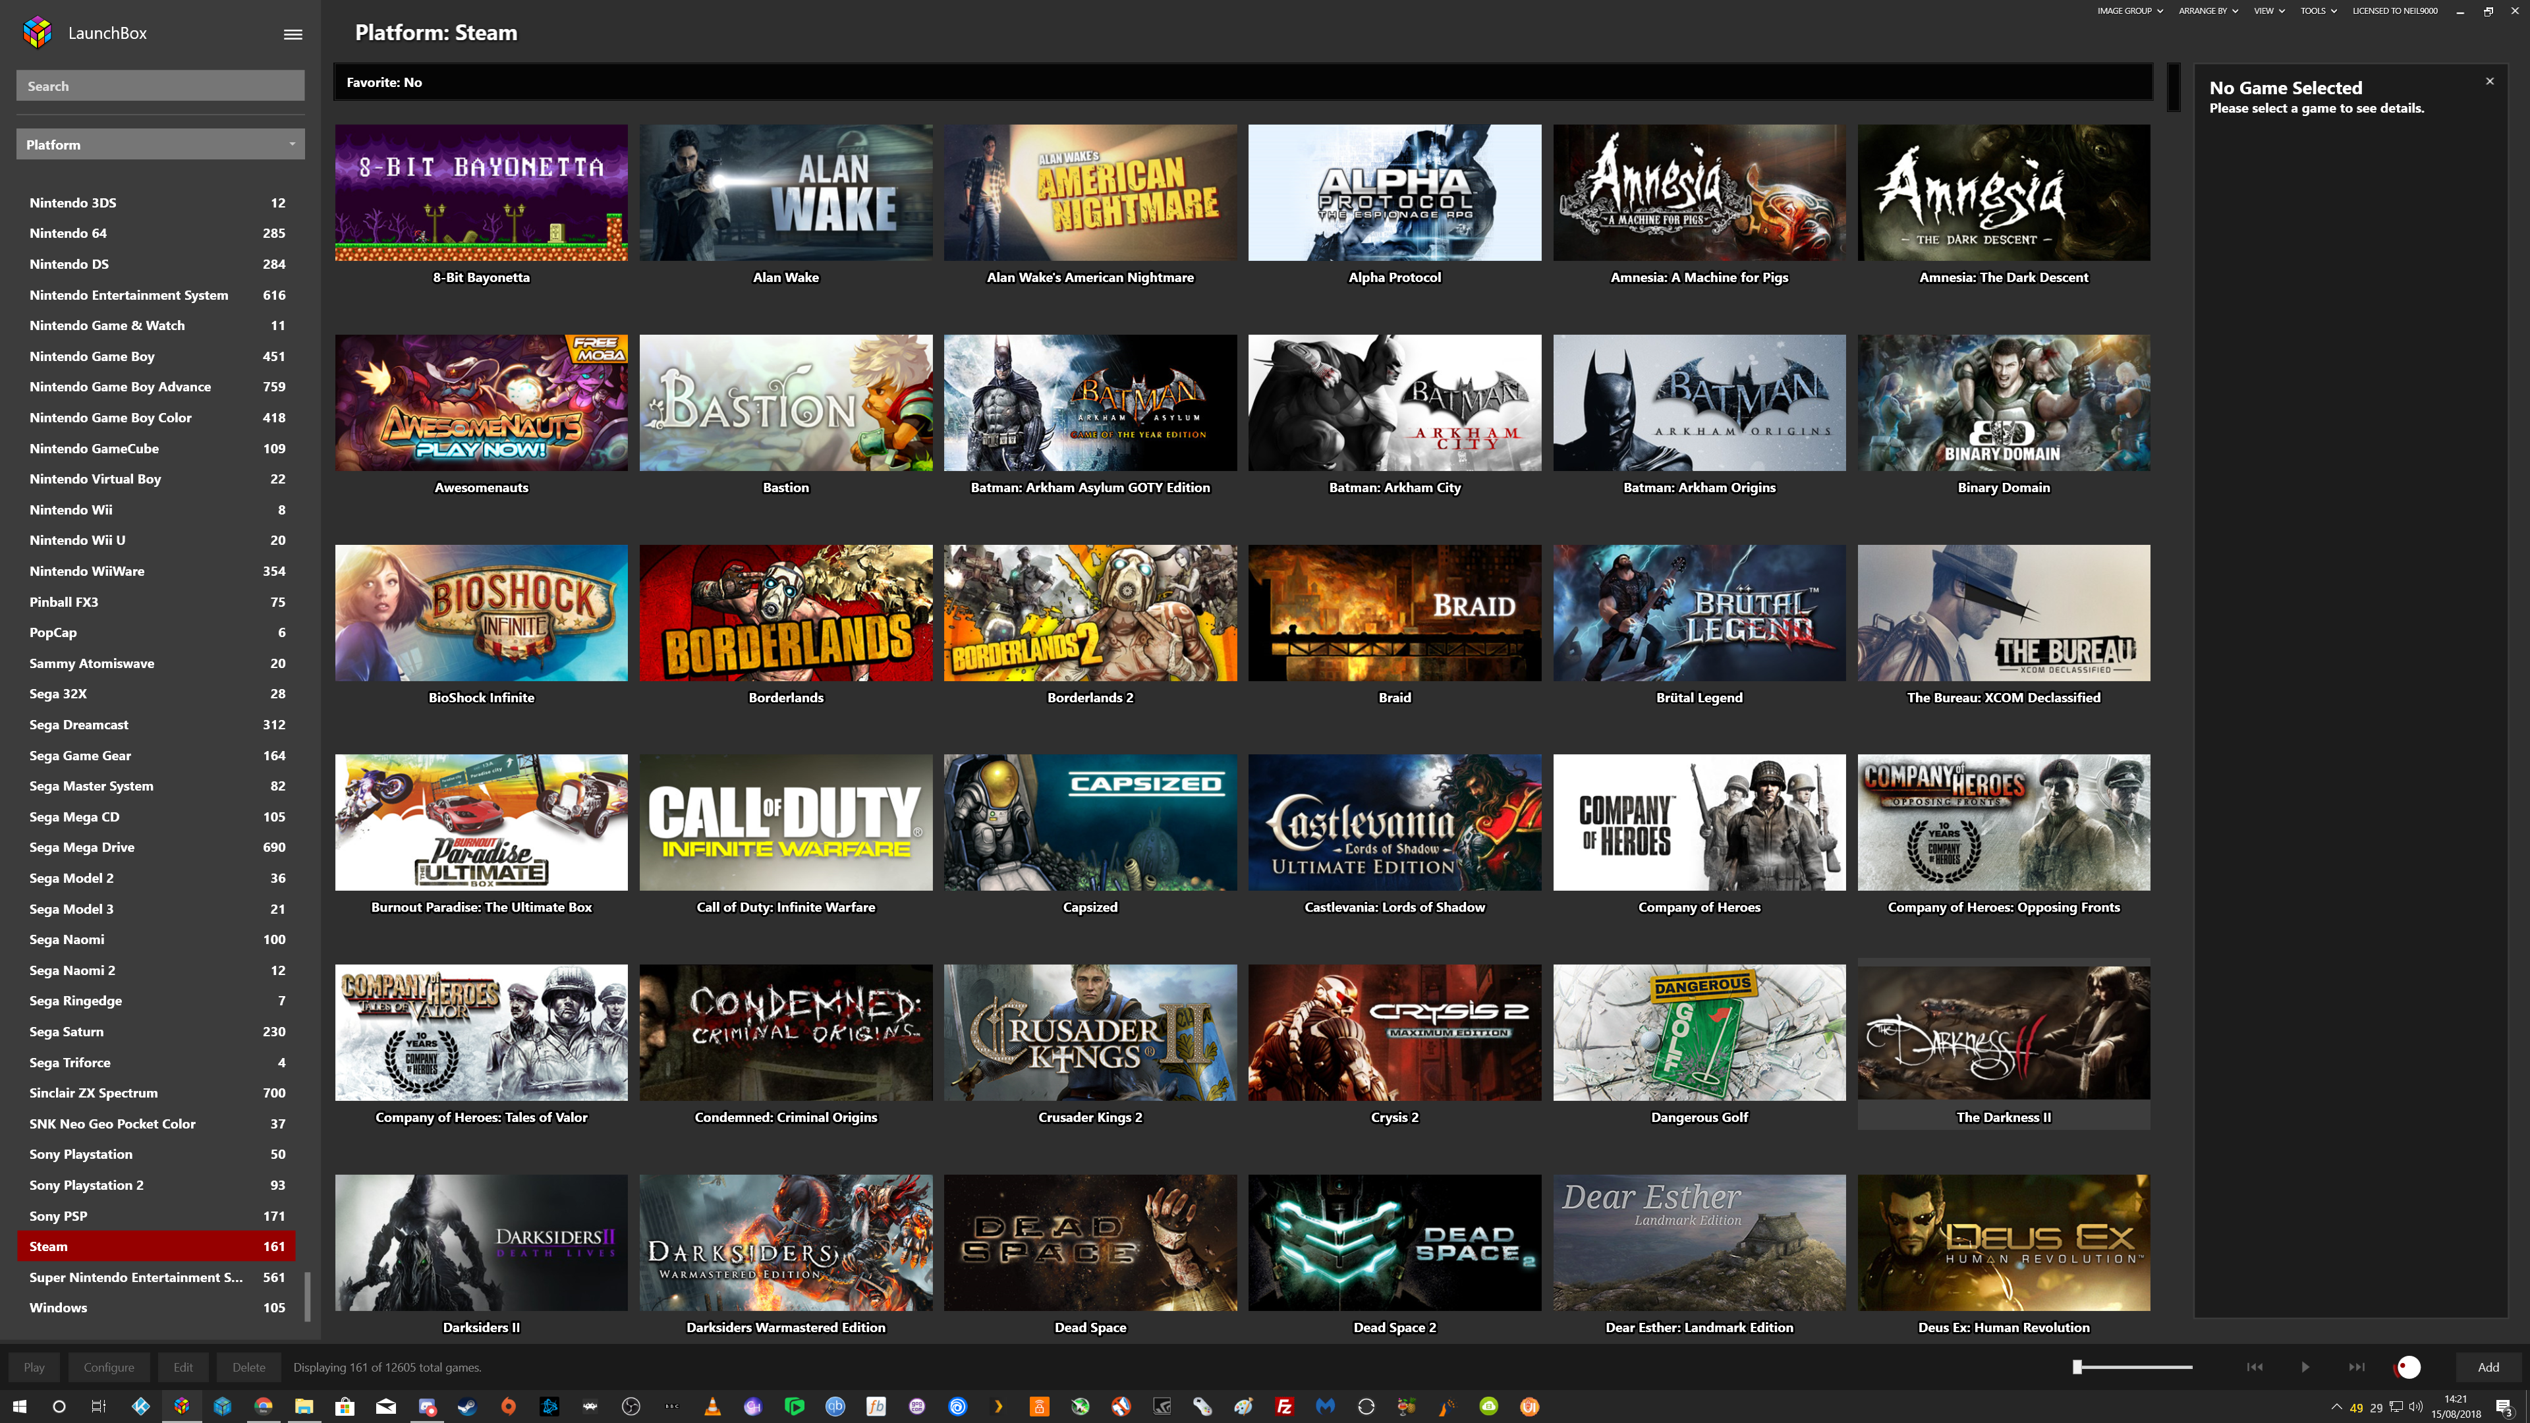Open the hamburger menu beside LaunchBox title
The image size is (2530, 1423).
tap(293, 34)
